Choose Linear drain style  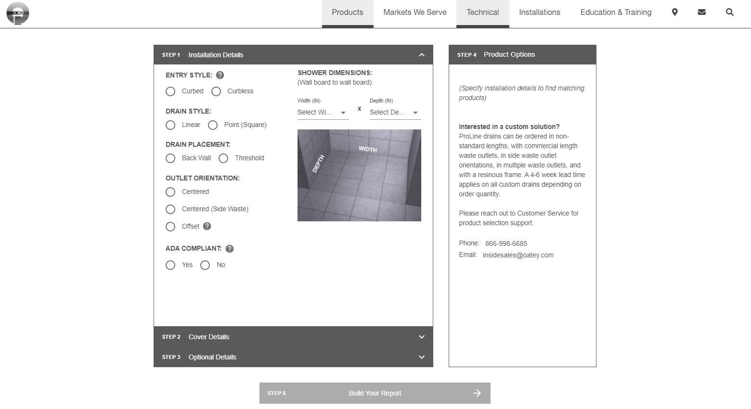click(x=170, y=125)
